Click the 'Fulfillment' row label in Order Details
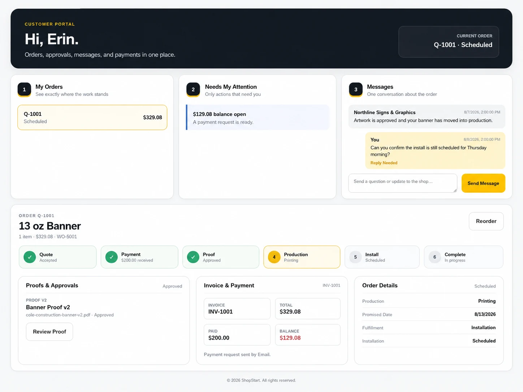Viewport: 523px width, 392px height. 373,328
